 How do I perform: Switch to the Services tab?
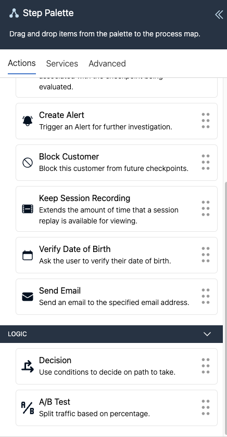click(x=62, y=63)
